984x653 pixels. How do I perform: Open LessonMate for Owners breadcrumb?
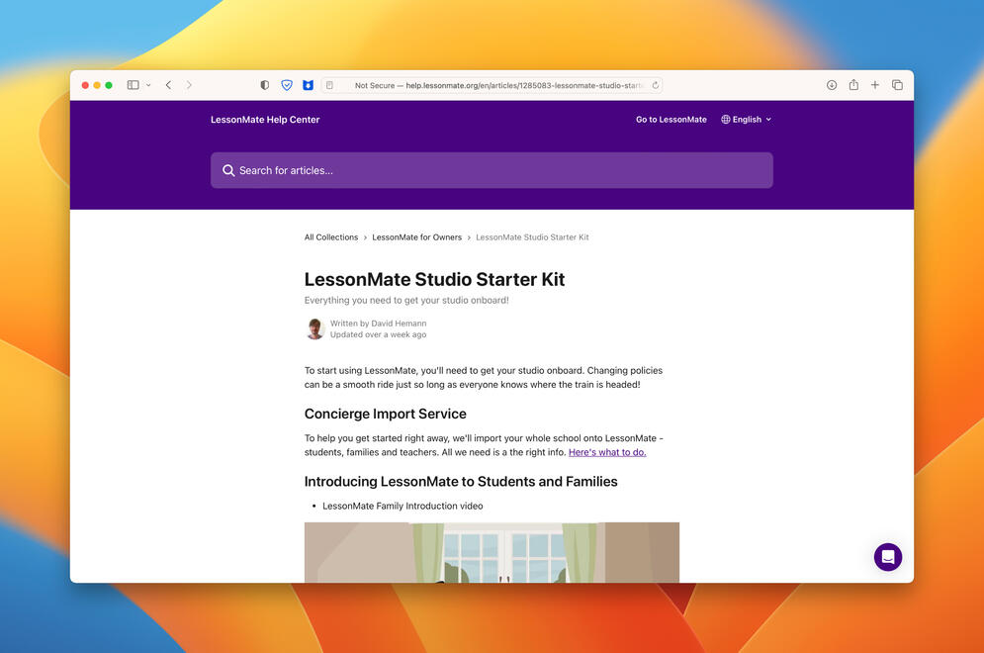coord(416,237)
